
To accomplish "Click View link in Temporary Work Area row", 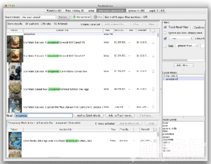I will [x=113, y=141].
